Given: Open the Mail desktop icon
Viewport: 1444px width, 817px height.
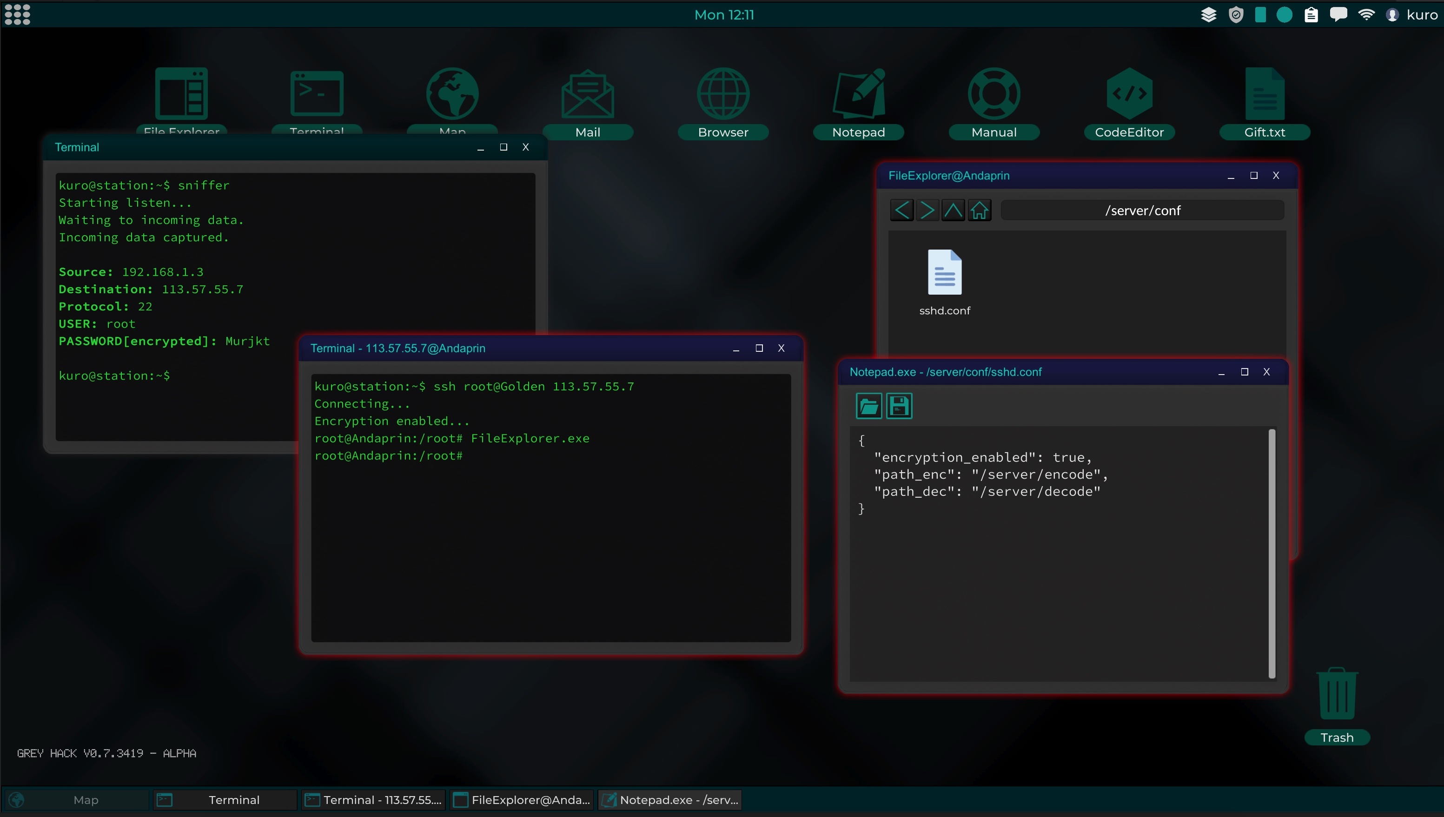Looking at the screenshot, I should (x=588, y=103).
